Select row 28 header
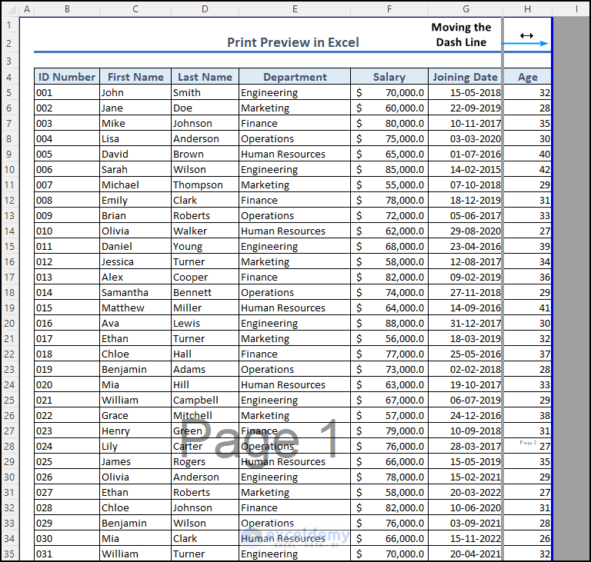Image resolution: width=591 pixels, height=562 pixels. point(9,447)
